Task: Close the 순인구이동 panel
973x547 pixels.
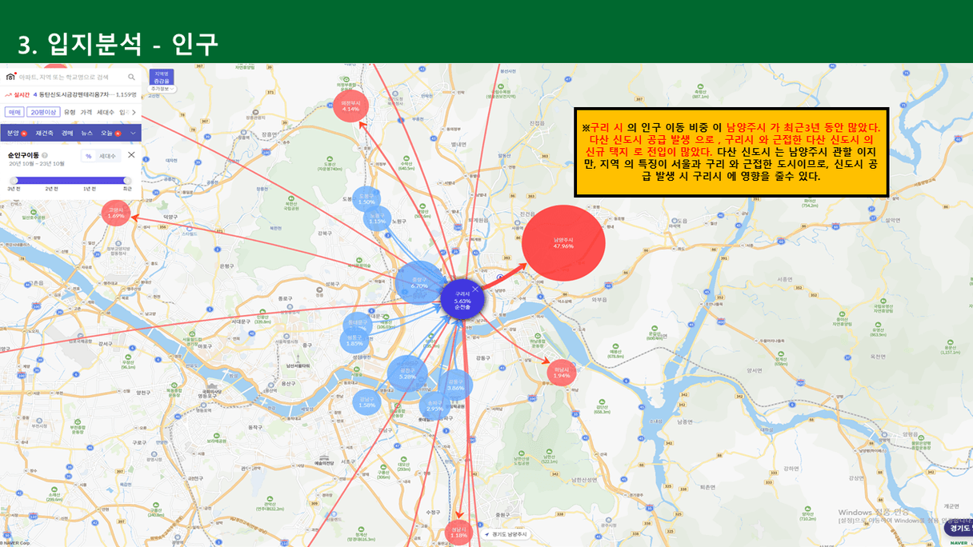Action: [x=131, y=155]
